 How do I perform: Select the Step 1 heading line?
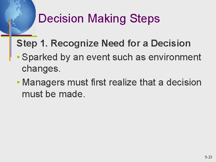coord(103,43)
